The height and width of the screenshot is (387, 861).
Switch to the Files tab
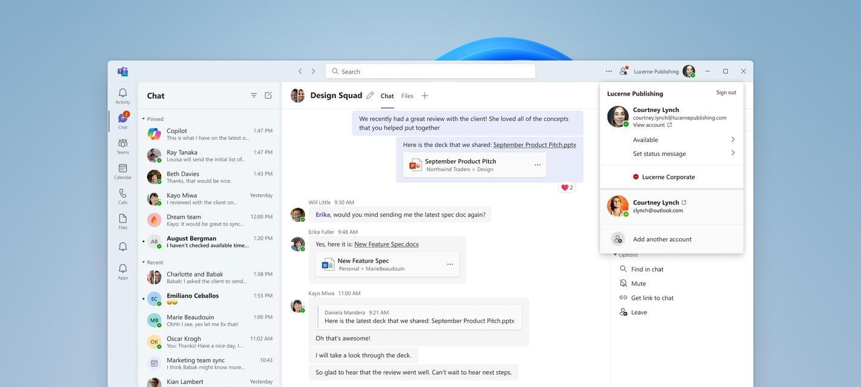[407, 96]
